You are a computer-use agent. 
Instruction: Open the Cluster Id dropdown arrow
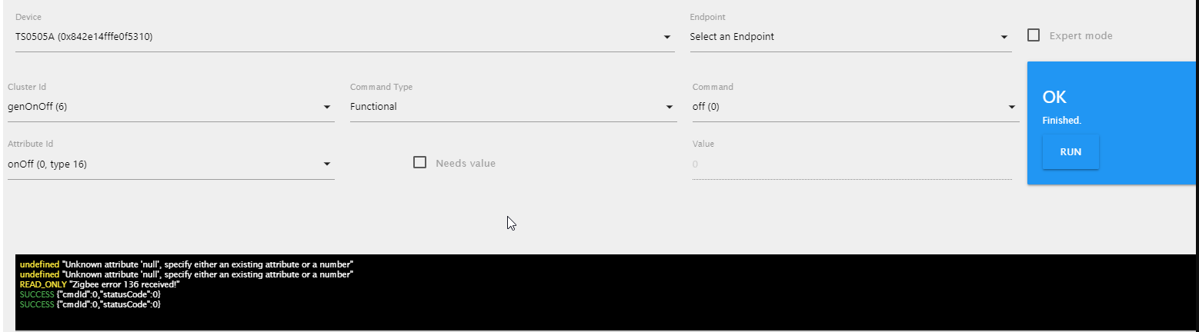point(326,107)
